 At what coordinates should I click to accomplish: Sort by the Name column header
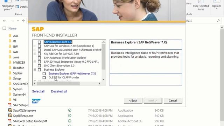(13, 28)
